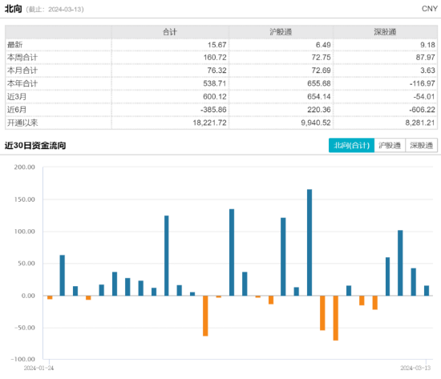
Task: Click the 8,281.21 cell
Action: coord(420,123)
